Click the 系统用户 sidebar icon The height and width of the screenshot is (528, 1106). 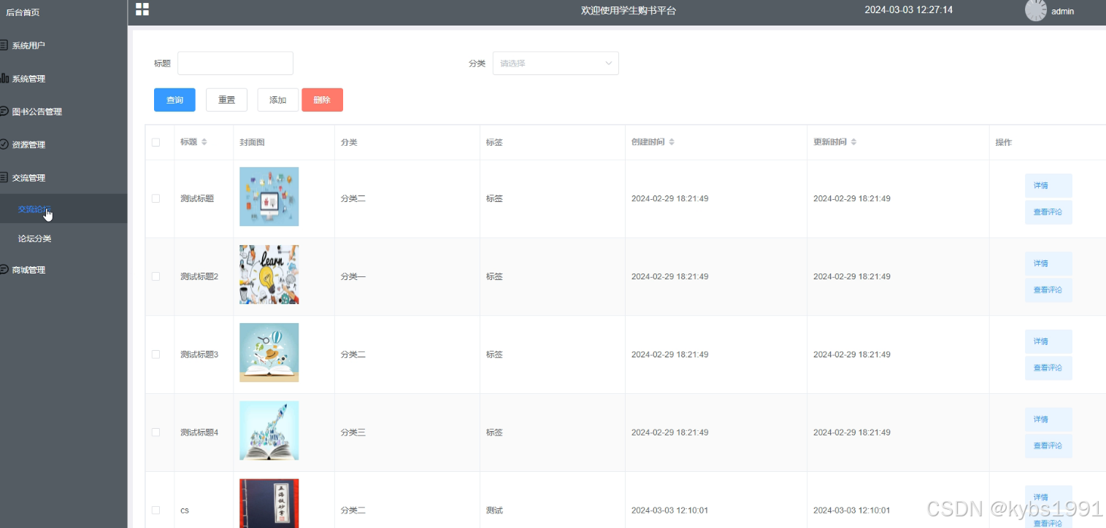click(4, 45)
